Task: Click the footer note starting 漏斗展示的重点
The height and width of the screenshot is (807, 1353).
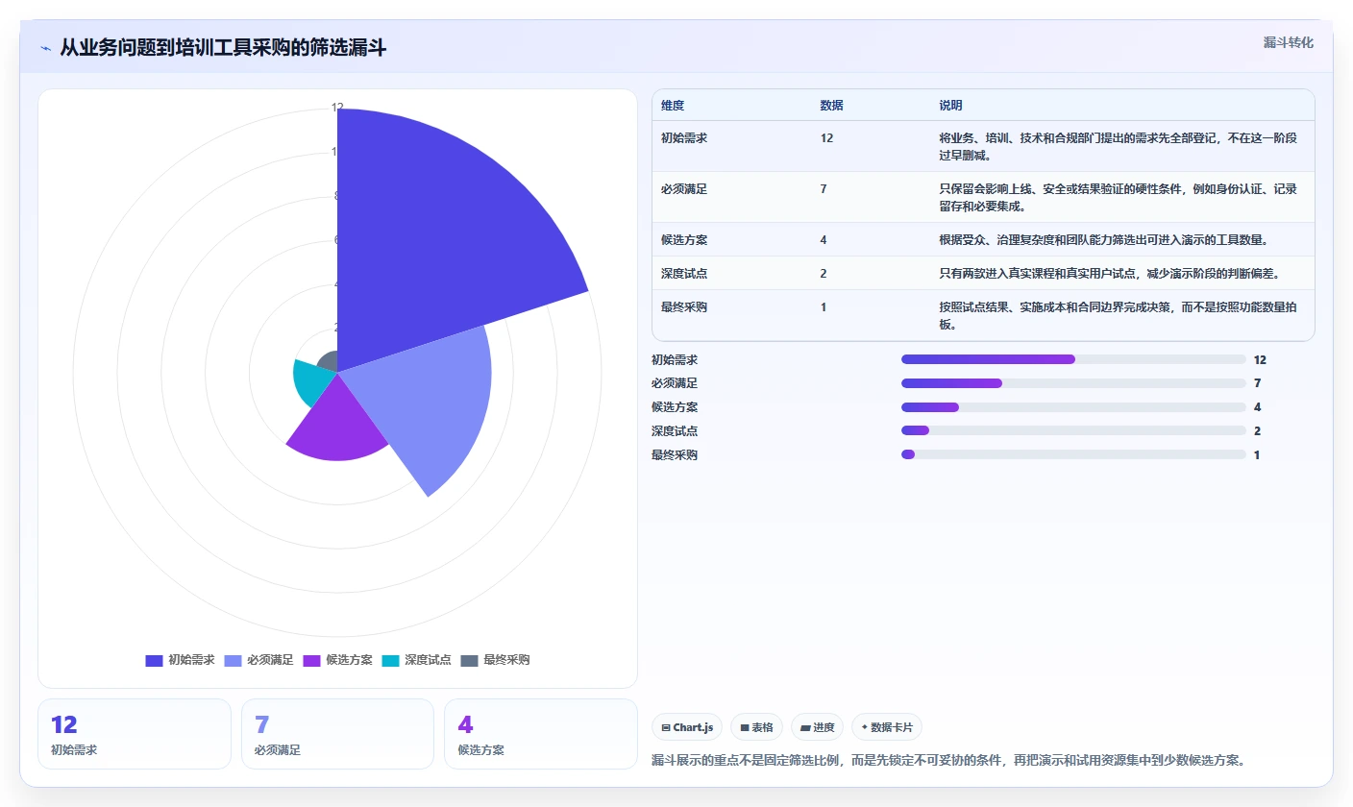Action: pos(948,760)
